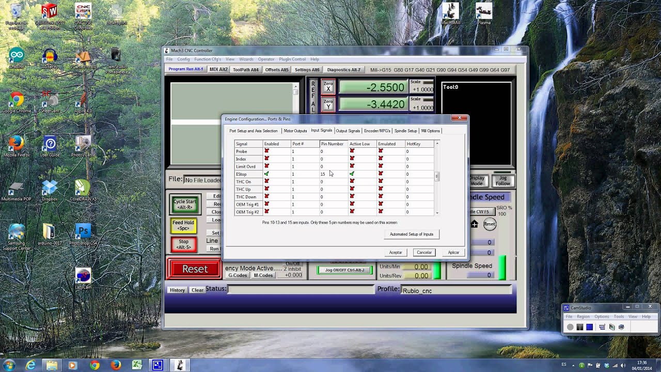The image size is (661, 372).
Task: Click EStop Pin Number cell showing 15
Action: pyautogui.click(x=334, y=174)
